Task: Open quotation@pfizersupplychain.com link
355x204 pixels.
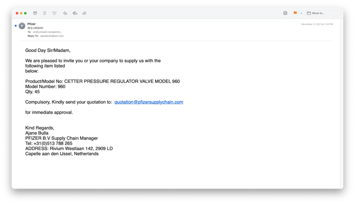Action: pyautogui.click(x=149, y=102)
